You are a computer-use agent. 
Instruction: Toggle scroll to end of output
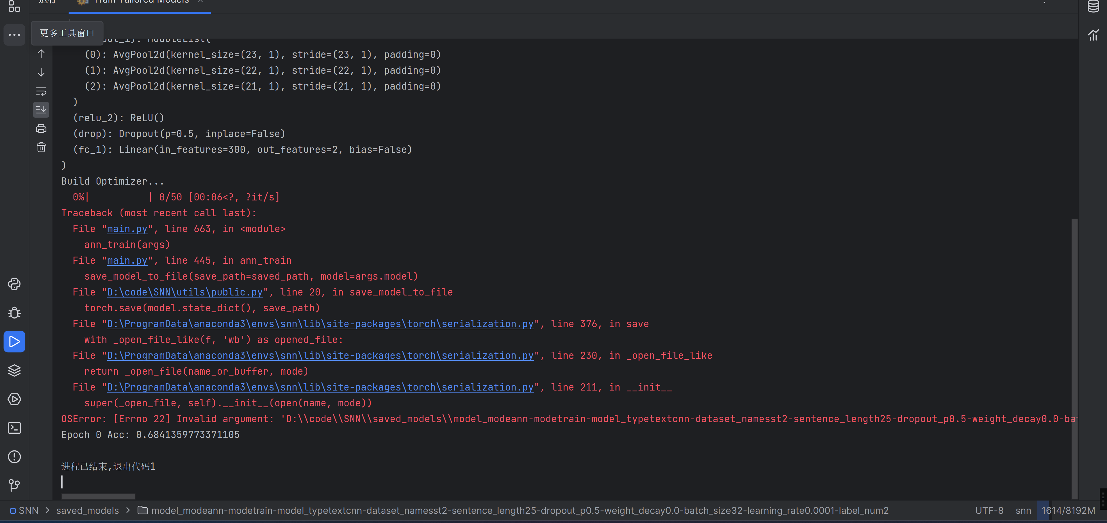click(41, 110)
